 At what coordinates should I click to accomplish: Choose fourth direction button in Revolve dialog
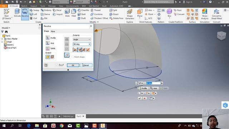(88, 50)
